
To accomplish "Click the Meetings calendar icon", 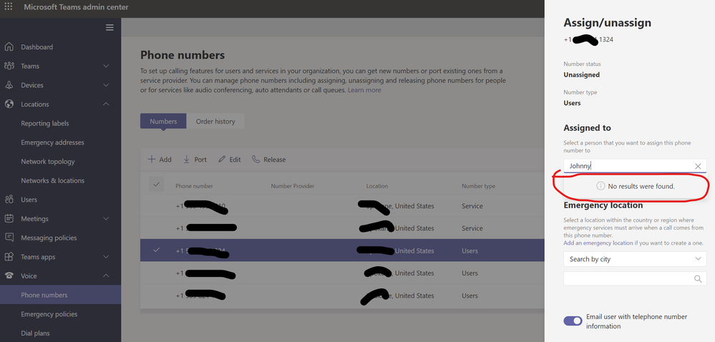I will coord(9,218).
